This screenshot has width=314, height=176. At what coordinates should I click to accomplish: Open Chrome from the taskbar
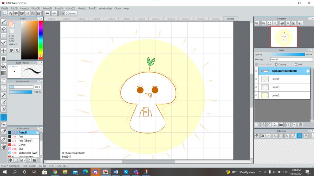point(55,172)
